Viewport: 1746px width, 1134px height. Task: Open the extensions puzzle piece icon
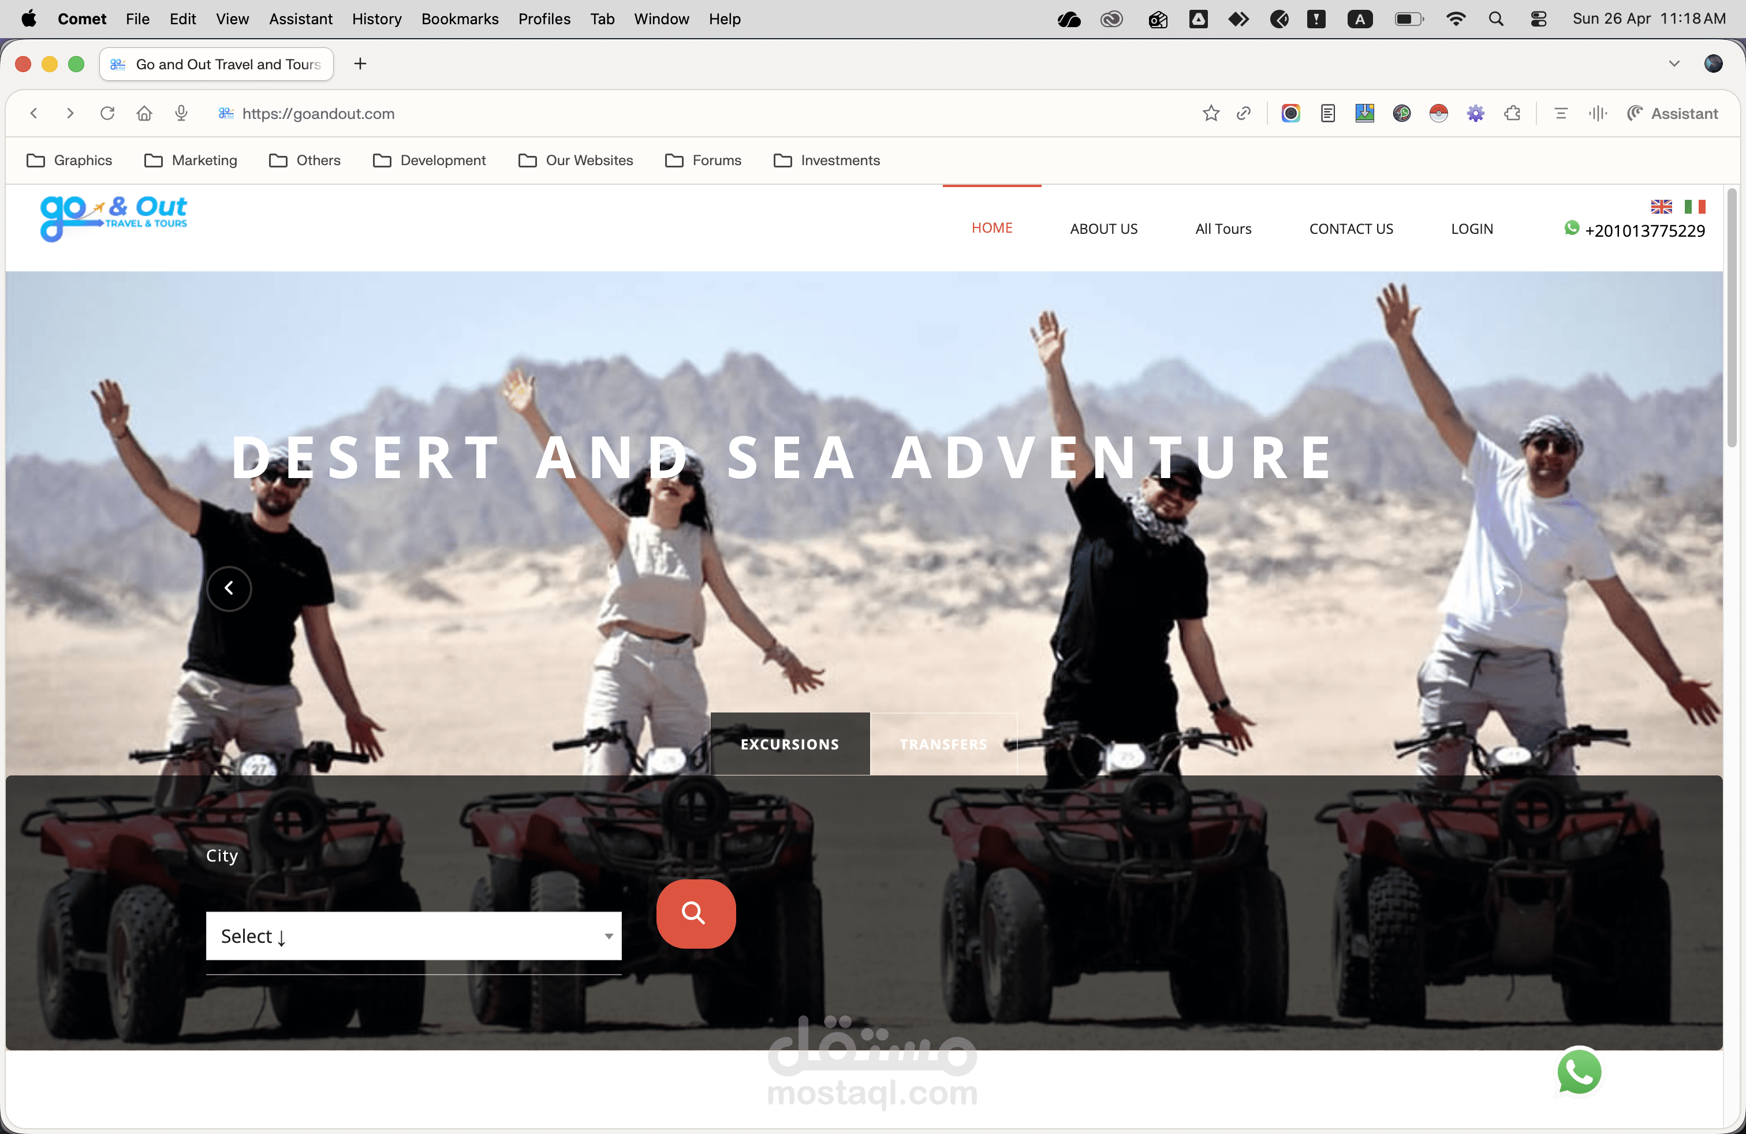1512,114
